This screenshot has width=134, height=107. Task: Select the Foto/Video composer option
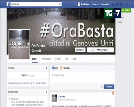[x=65, y=68]
